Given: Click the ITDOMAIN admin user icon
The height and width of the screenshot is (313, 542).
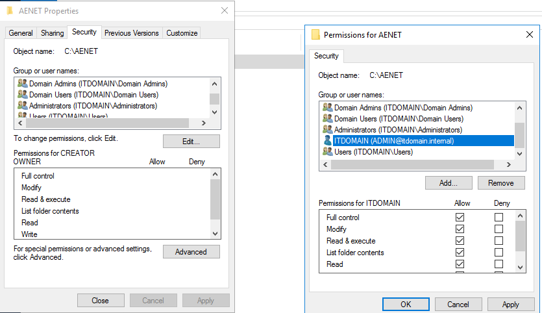Looking at the screenshot, I should [x=328, y=141].
